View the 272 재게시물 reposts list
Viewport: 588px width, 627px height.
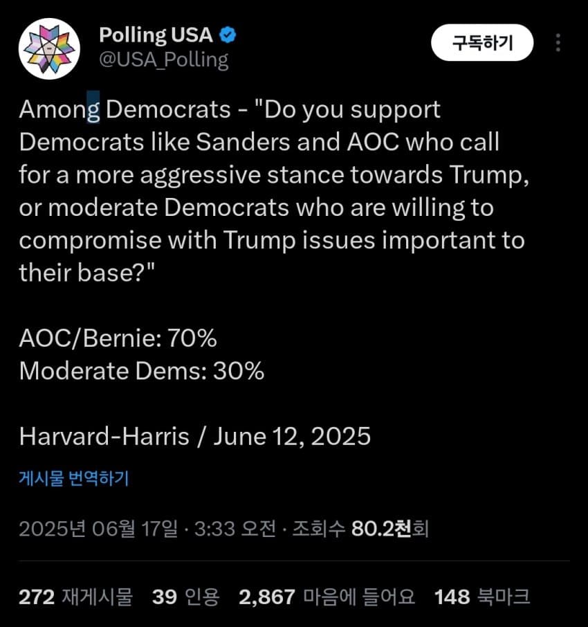pyautogui.click(x=75, y=597)
